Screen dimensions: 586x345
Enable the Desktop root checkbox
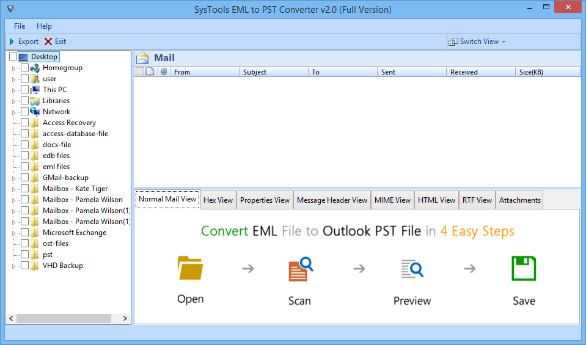point(13,57)
